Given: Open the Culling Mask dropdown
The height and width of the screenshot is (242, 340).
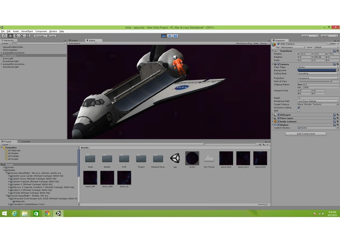Looking at the screenshot, I should pyautogui.click(x=318, y=73).
